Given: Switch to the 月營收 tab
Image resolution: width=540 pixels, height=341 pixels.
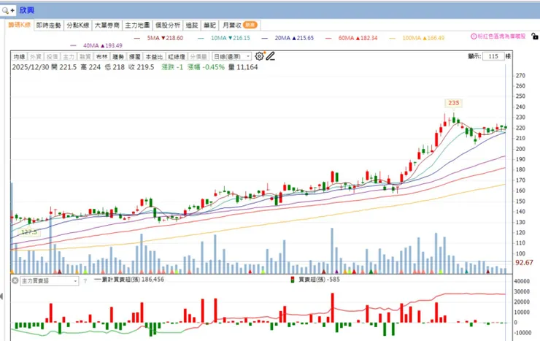Looking at the screenshot, I should (239, 25).
